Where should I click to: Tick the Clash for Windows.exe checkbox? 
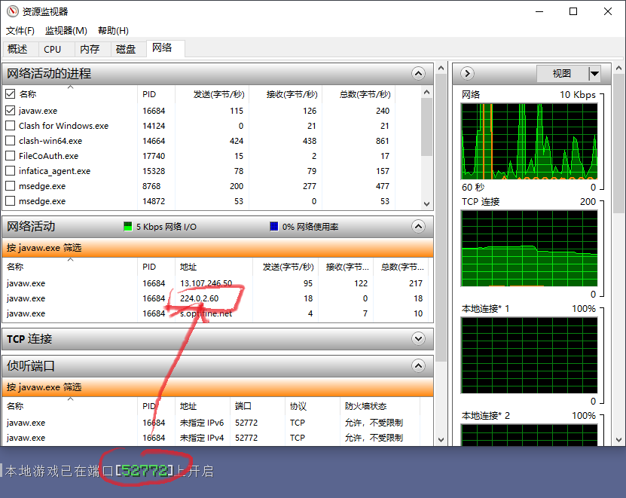(x=11, y=125)
